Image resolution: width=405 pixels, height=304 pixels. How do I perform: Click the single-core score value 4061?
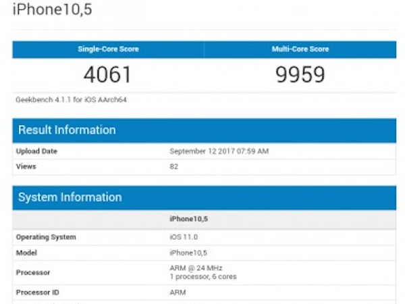tap(107, 74)
